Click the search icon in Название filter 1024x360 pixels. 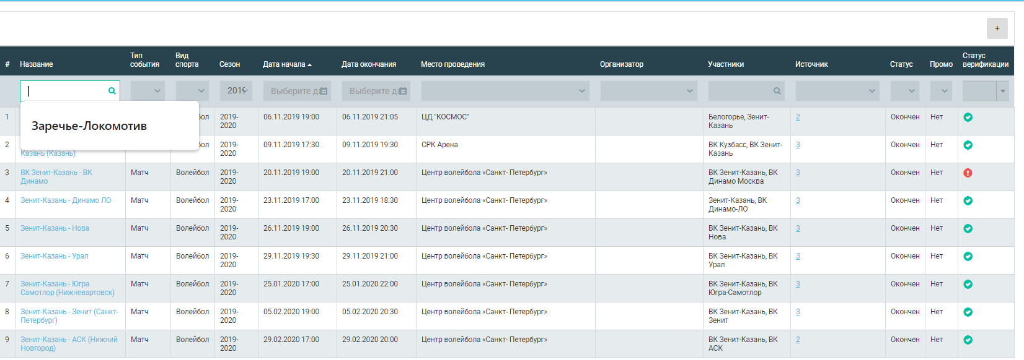click(x=112, y=91)
